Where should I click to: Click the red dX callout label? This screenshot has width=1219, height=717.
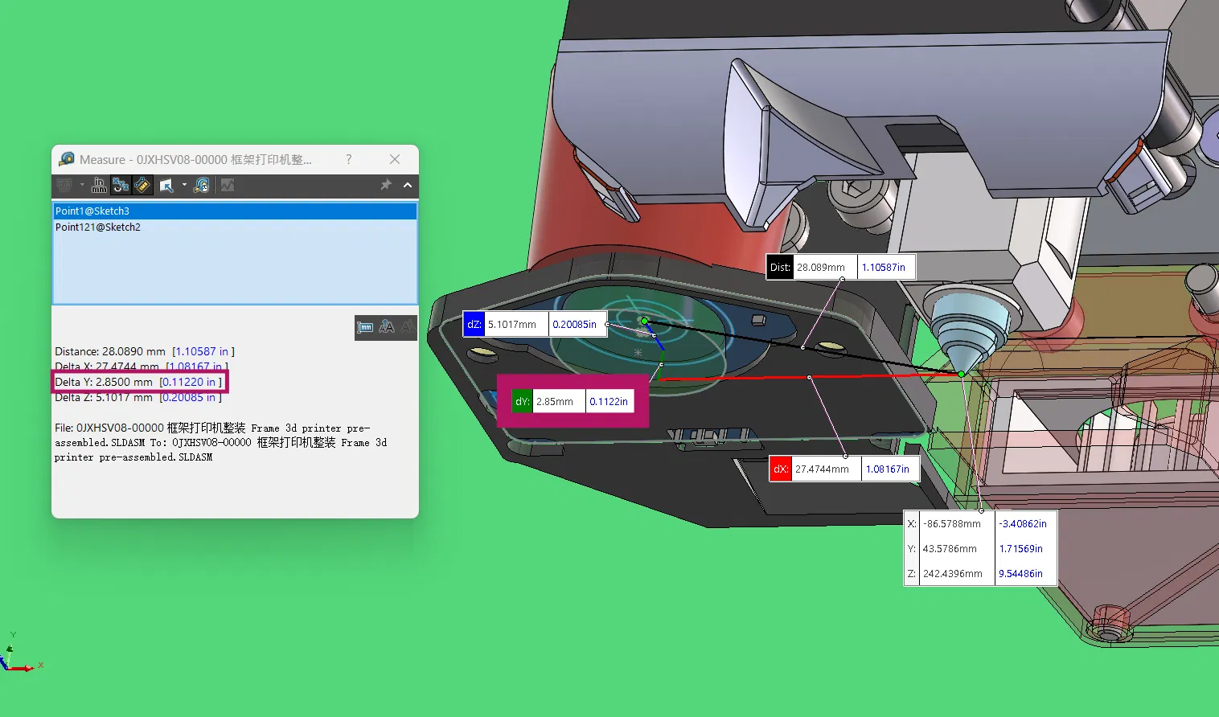tap(781, 469)
